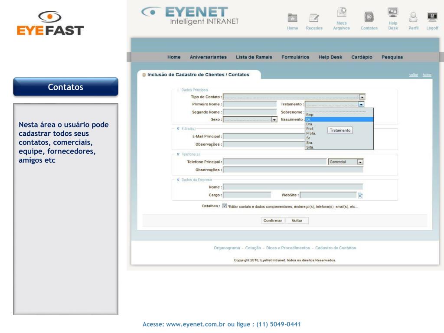Open Help Desk menu item in navbar

(330, 57)
